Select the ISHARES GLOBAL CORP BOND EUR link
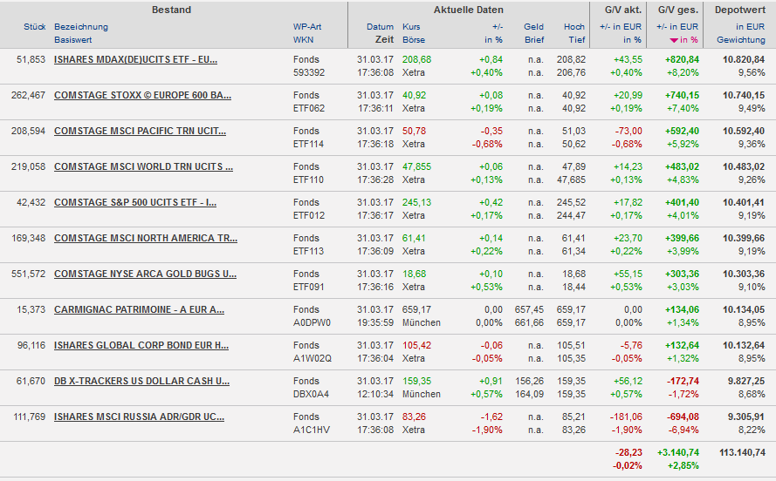Viewport: 776px width, 481px height. pyautogui.click(x=141, y=345)
